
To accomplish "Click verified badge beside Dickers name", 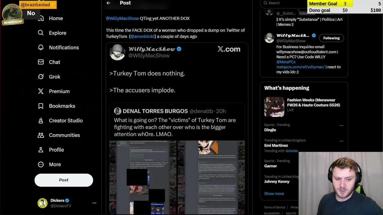I will (67, 200).
